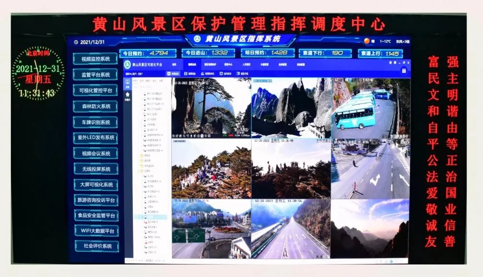Viewport: 483px width, 277px height.
Task: Click the 东风<3级 wind reading
Action: point(402,41)
